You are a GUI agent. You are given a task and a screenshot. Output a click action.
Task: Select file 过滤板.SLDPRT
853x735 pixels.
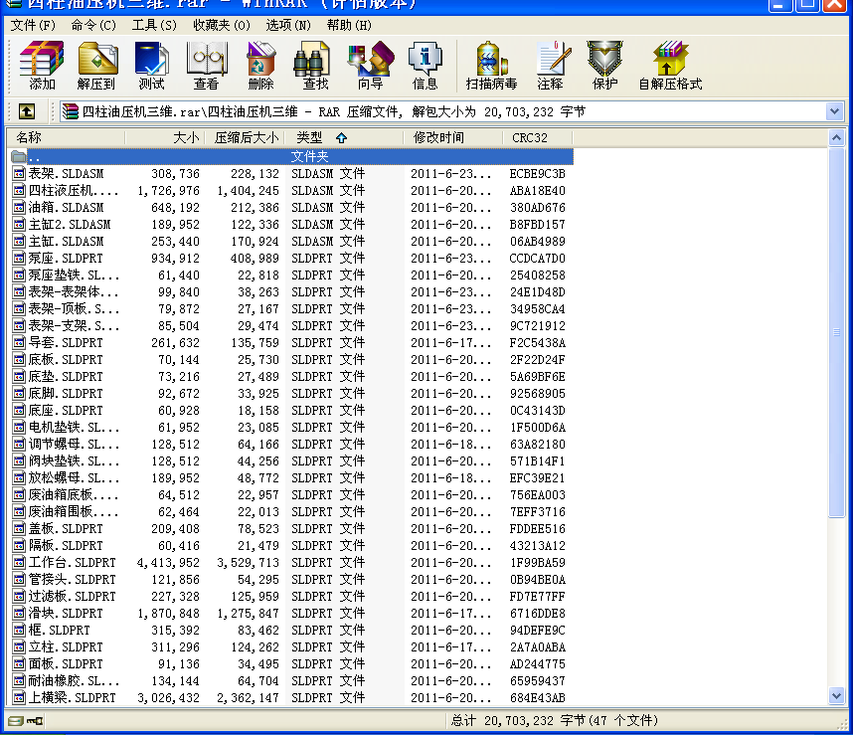[x=72, y=597]
